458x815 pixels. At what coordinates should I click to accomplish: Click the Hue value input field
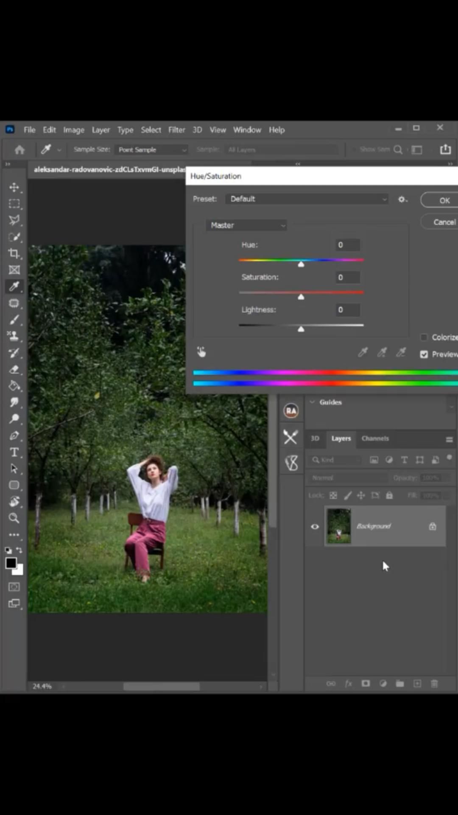[348, 245]
